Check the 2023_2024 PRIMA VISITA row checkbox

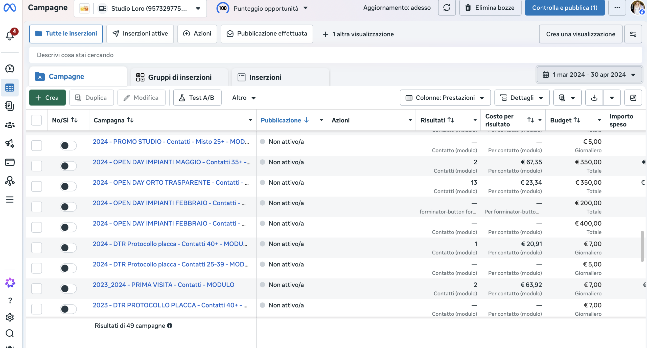[x=36, y=289]
